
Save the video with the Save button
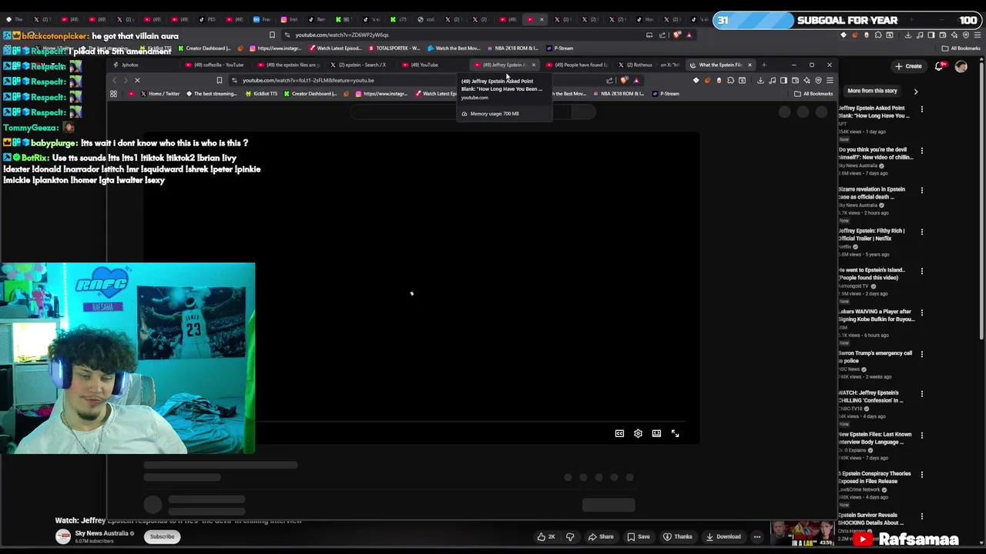coord(638,537)
